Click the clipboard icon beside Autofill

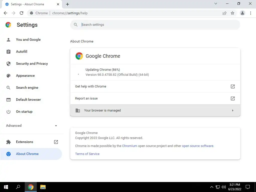(8, 51)
